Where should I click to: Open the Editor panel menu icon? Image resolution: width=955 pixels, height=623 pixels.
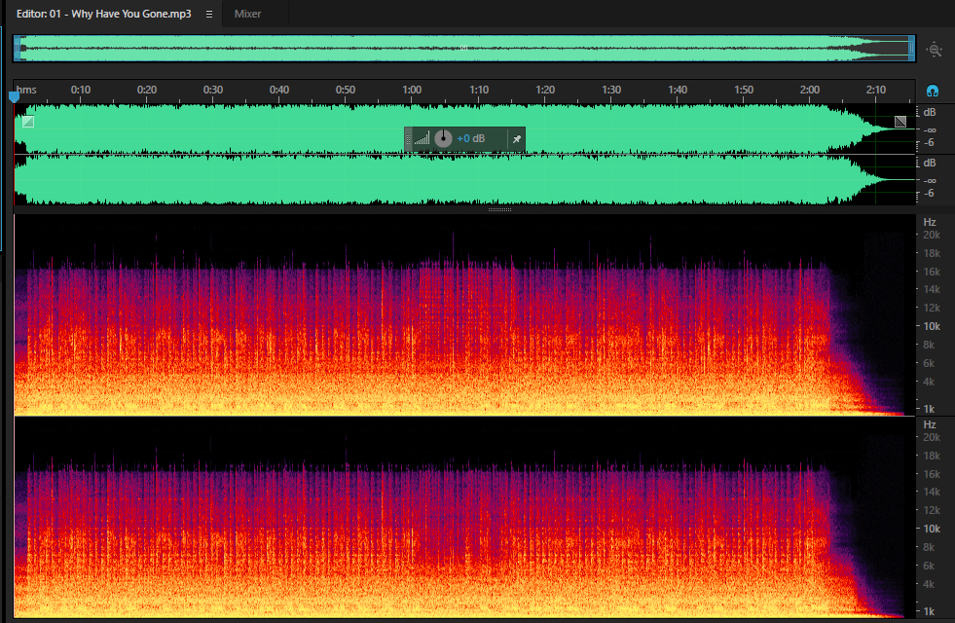coord(209,14)
